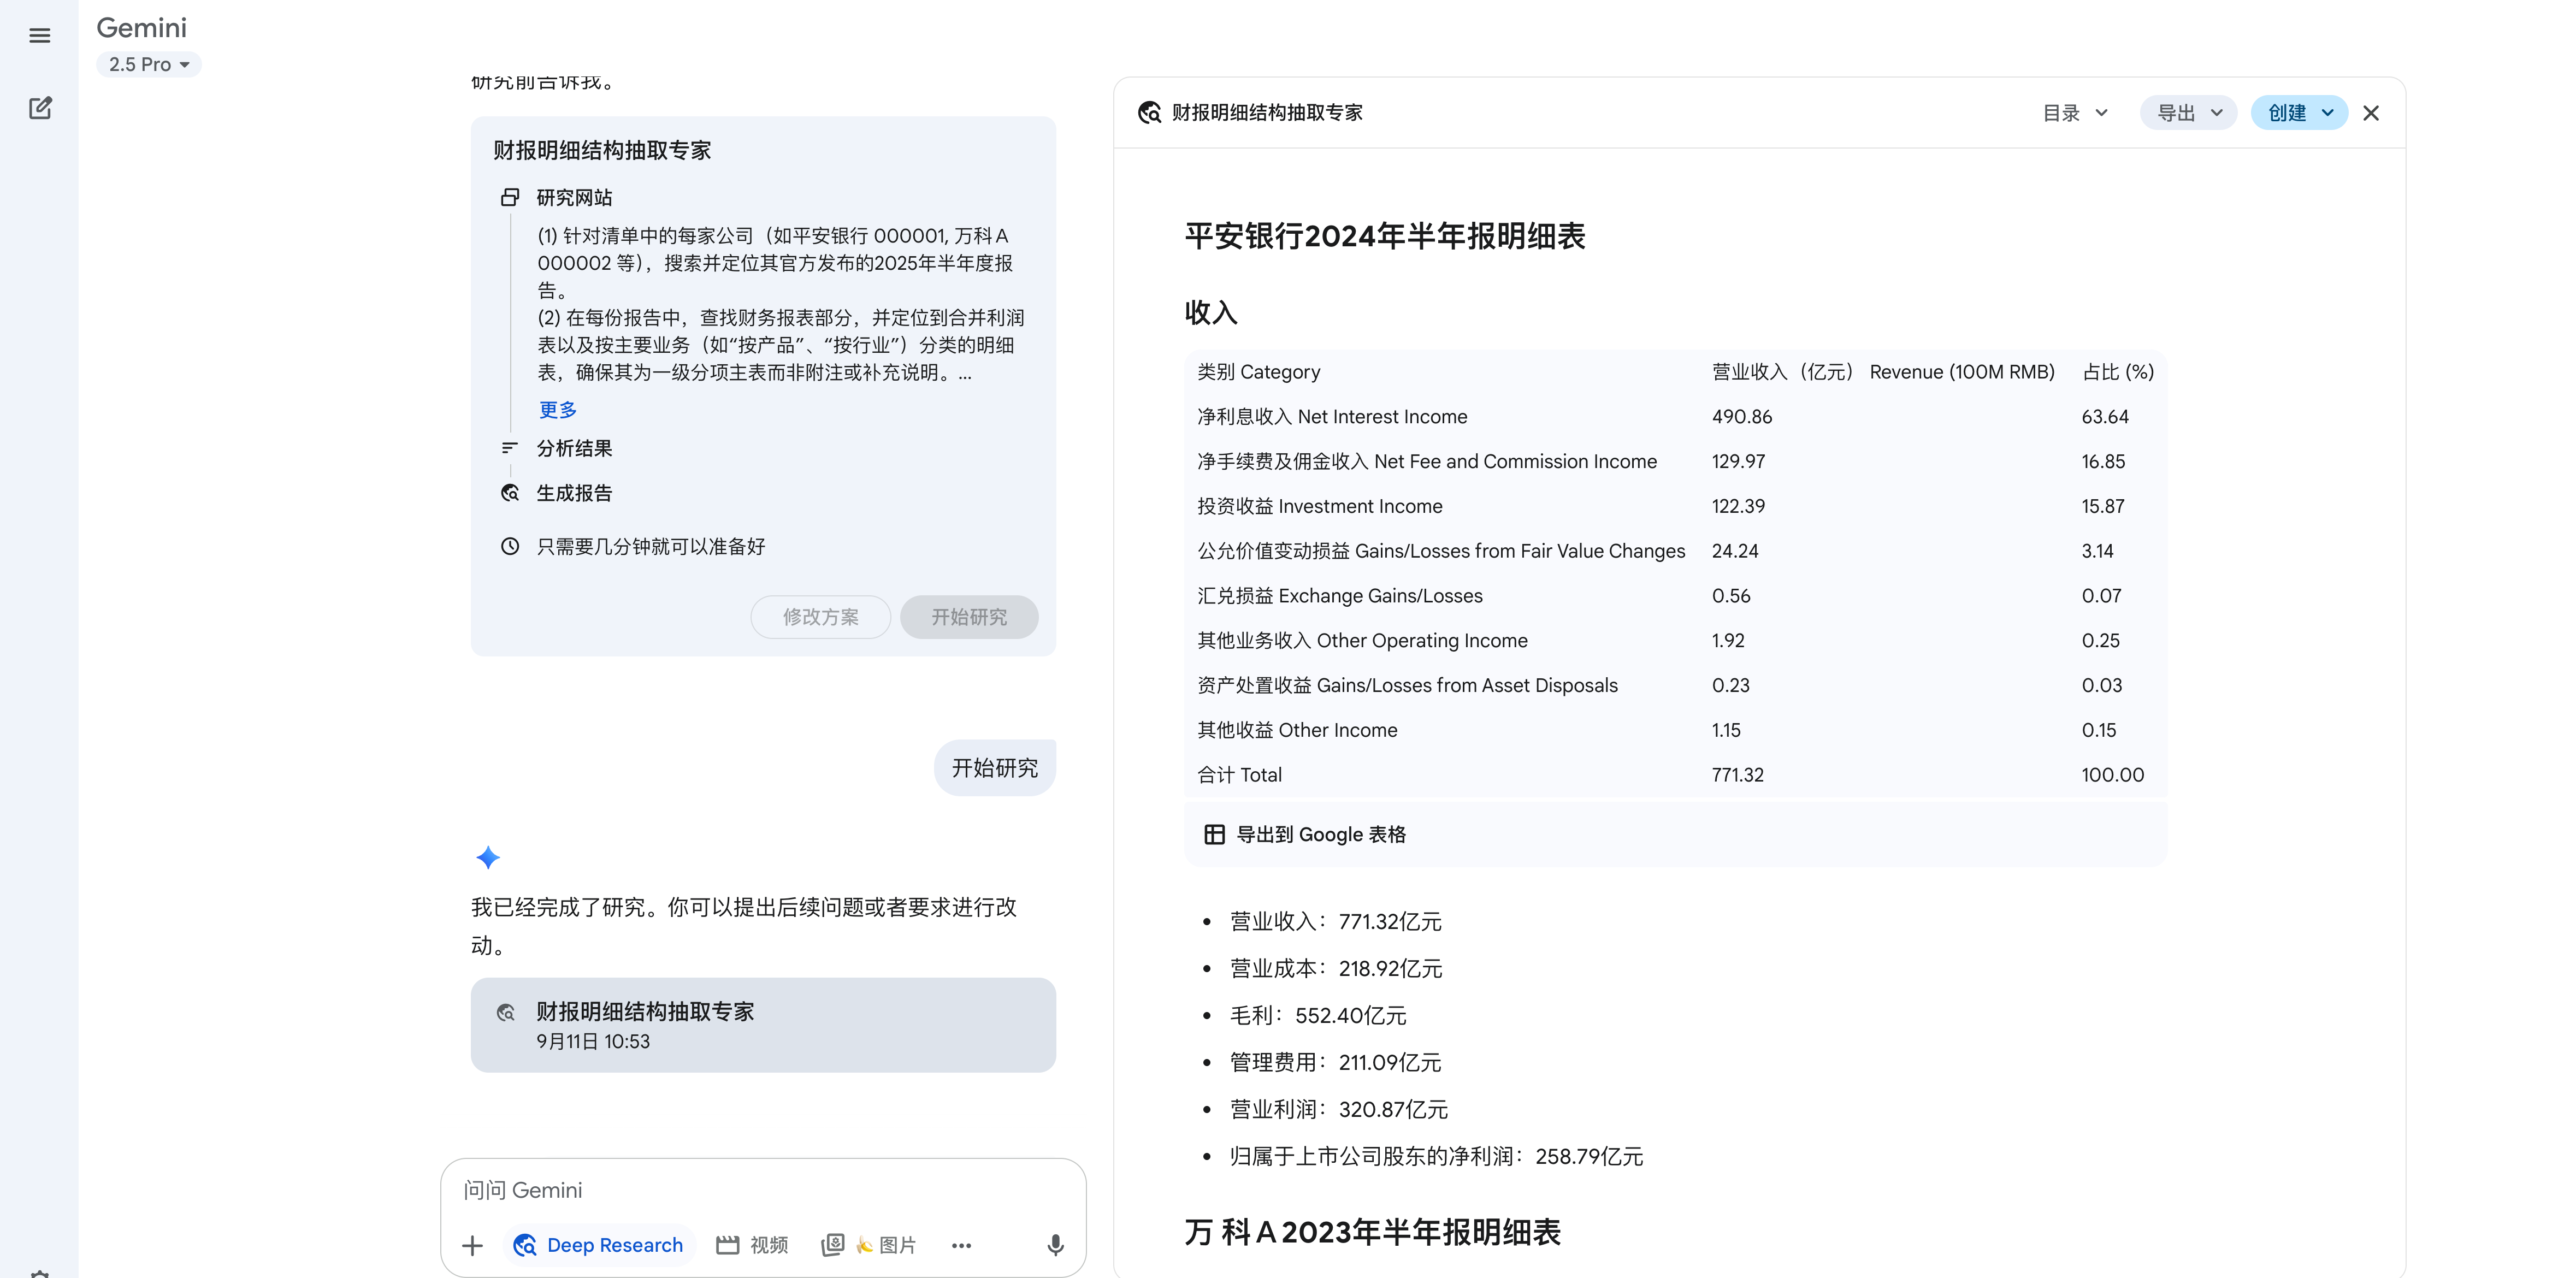Open the 目录 table of contents dropdown
Viewport: 2576px width, 1278px height.
point(2074,112)
